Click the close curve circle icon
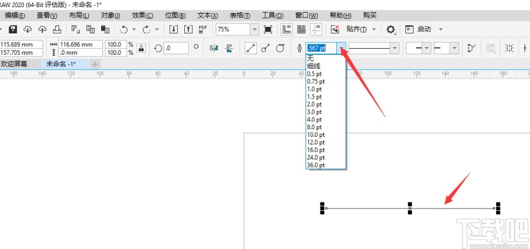 point(280,48)
